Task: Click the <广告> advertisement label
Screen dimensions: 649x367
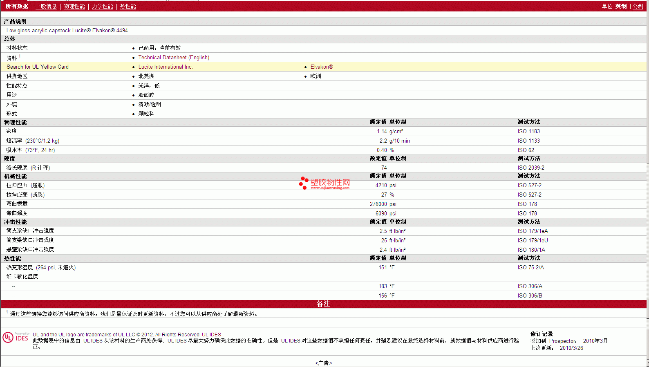Action: coord(324,363)
